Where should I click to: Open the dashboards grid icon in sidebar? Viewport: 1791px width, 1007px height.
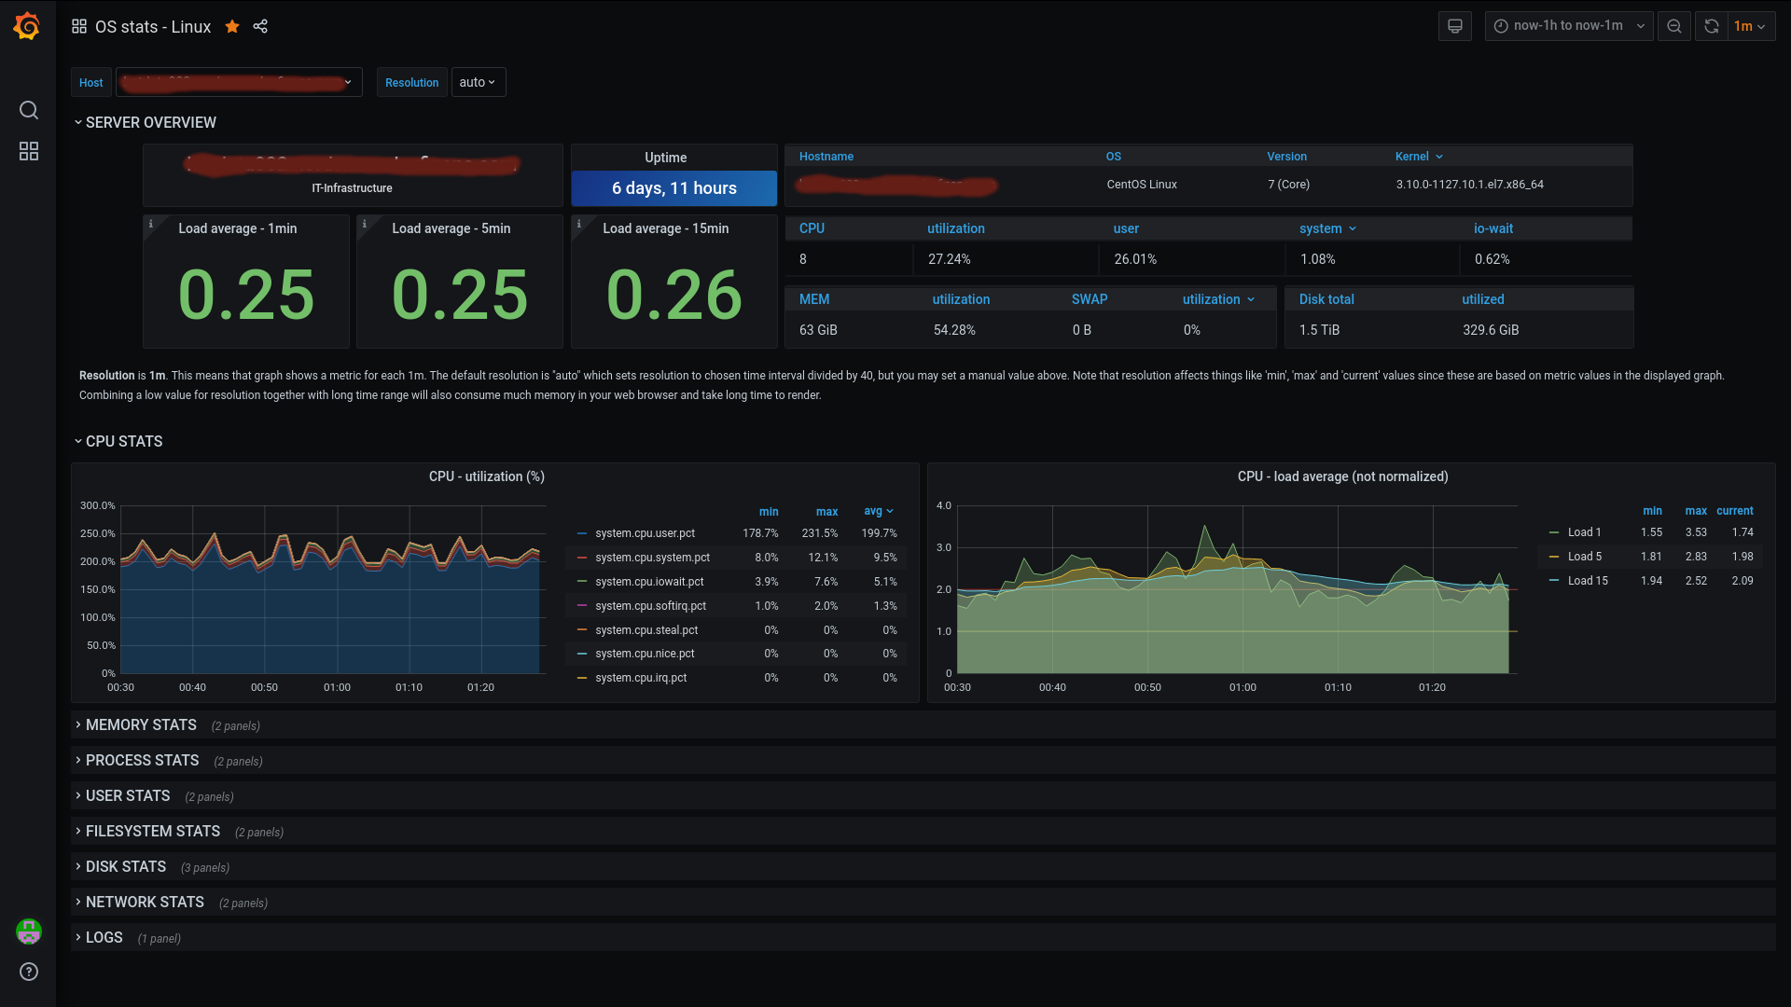tap(29, 151)
